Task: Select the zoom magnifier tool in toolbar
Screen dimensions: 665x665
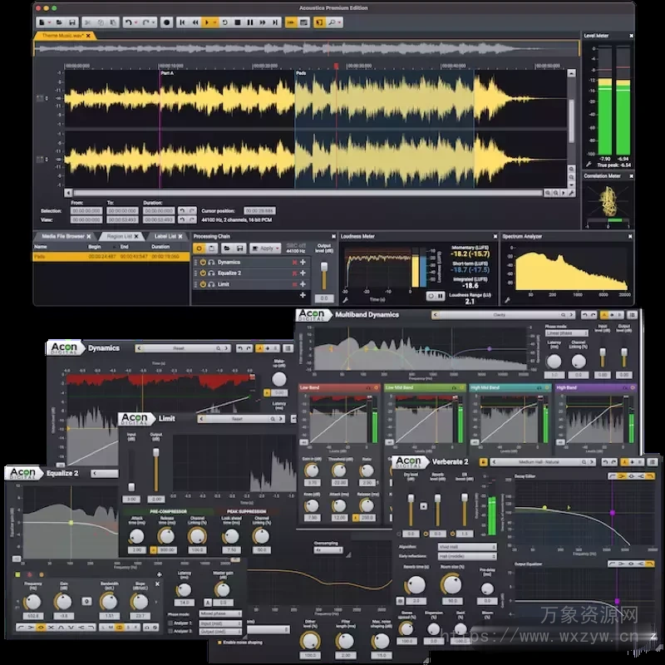Action: [x=332, y=22]
